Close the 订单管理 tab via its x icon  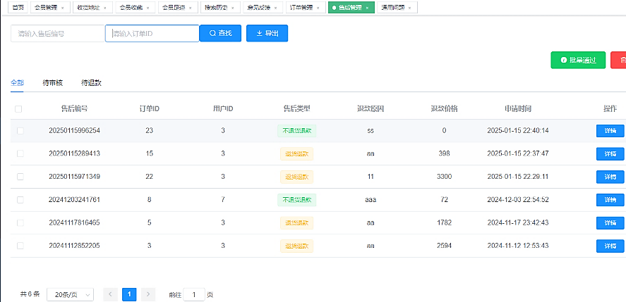tap(320, 8)
